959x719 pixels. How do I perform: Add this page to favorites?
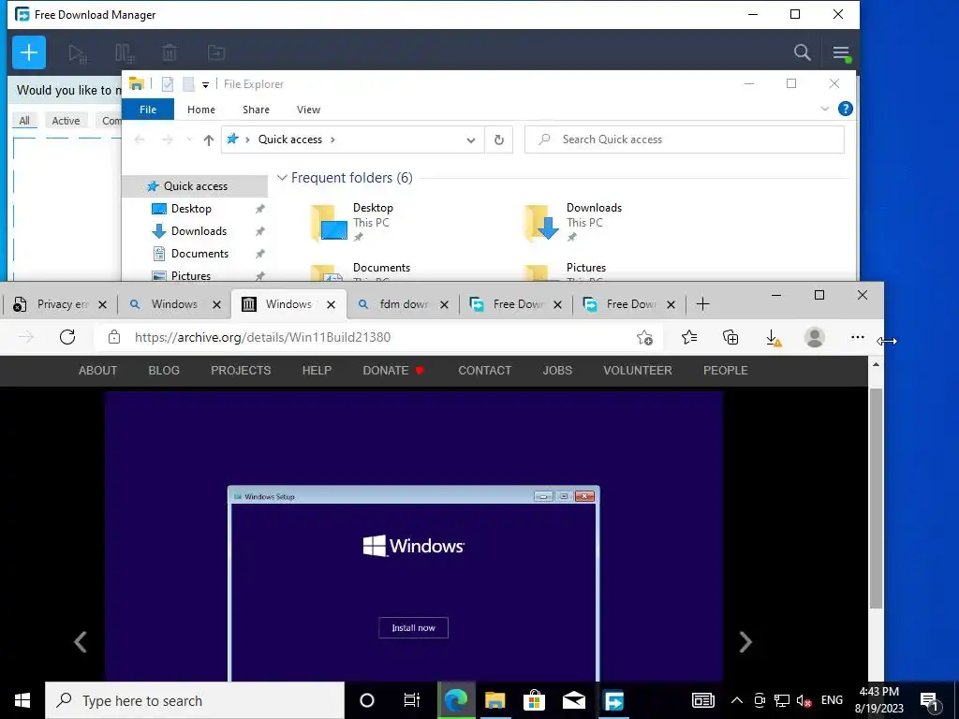[644, 337]
